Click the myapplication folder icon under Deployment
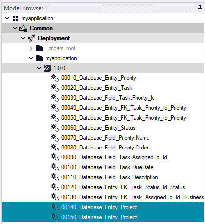The width and height of the screenshot is (205, 224). coord(39,58)
